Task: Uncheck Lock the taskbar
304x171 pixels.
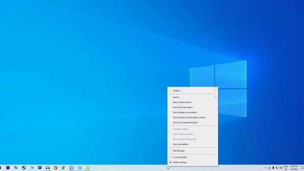Action: pos(193,157)
